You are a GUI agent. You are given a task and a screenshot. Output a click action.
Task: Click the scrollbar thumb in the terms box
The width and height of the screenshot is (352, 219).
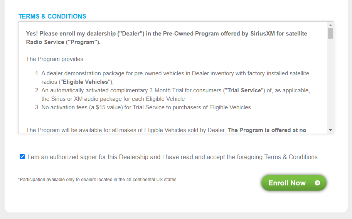[x=330, y=33]
